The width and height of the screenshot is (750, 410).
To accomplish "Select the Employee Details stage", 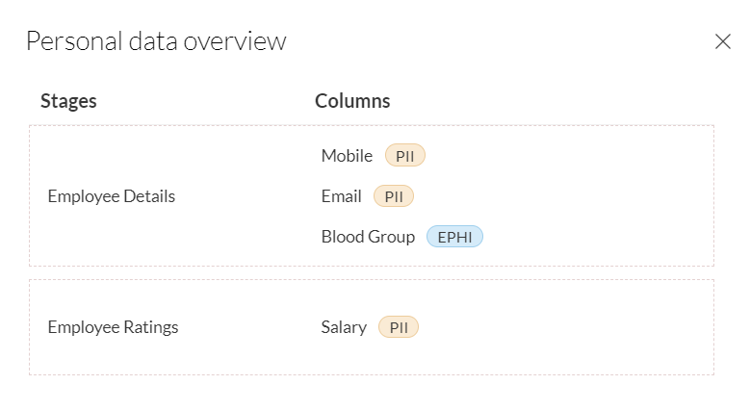I will click(x=112, y=196).
